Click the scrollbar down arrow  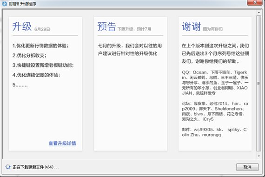pyautogui.click(x=259, y=156)
